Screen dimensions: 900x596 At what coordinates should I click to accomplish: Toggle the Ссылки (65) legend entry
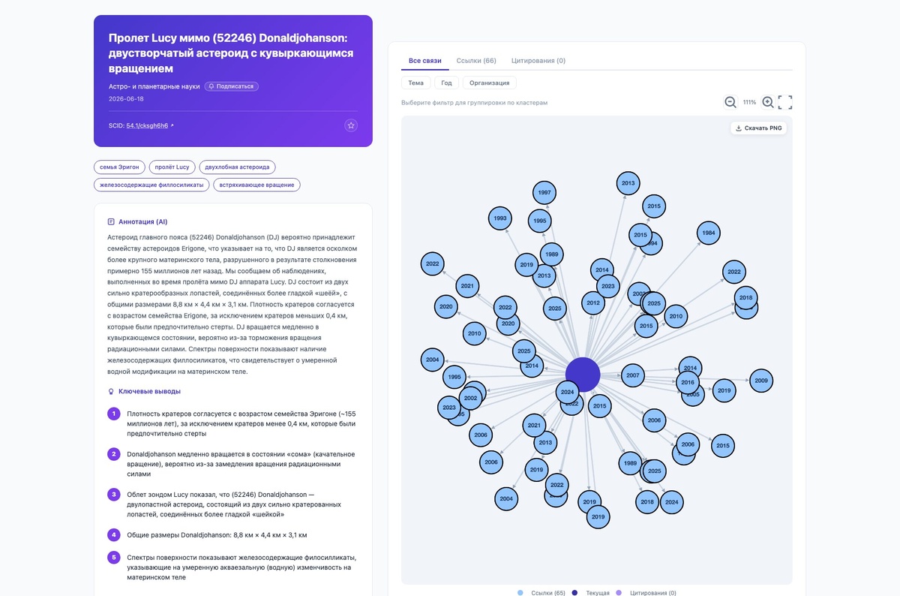coord(541,592)
